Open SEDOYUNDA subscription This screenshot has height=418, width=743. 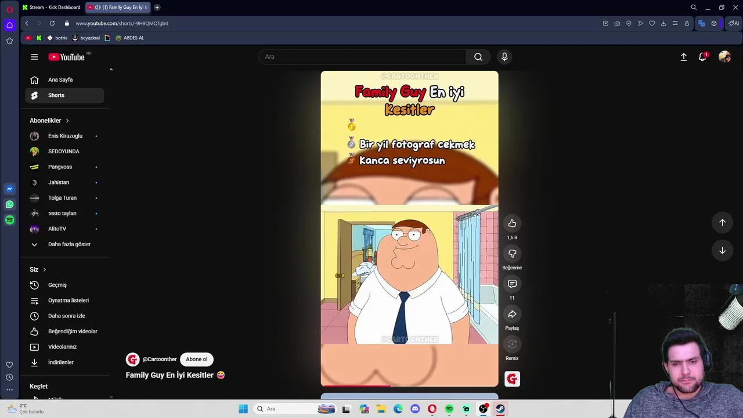coord(64,152)
